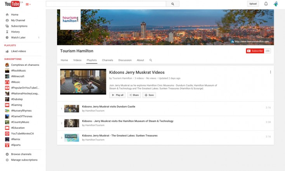Click the Steam & Technology video thumbnail

[x=71, y=123]
